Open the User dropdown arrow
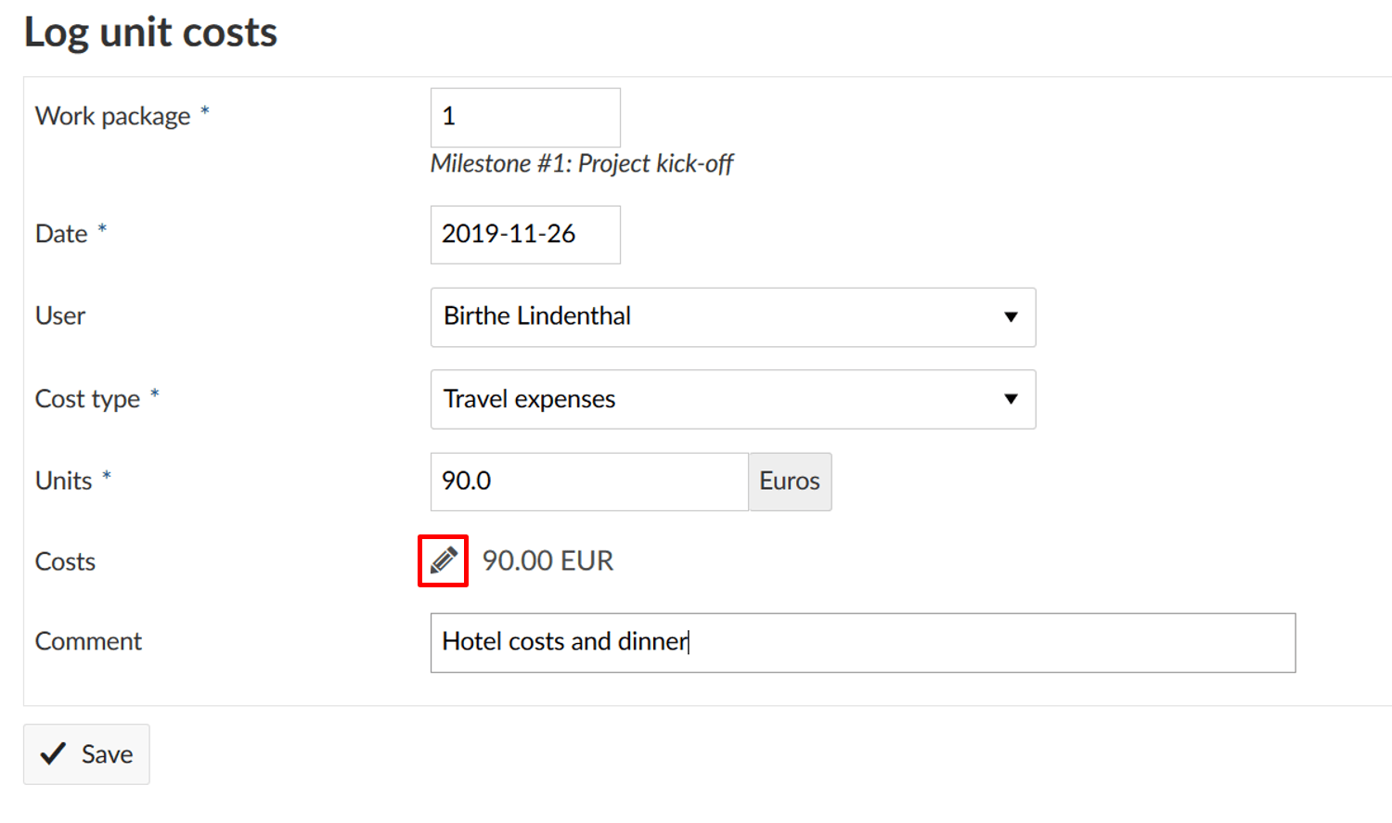This screenshot has height=823, width=1392. (1012, 317)
